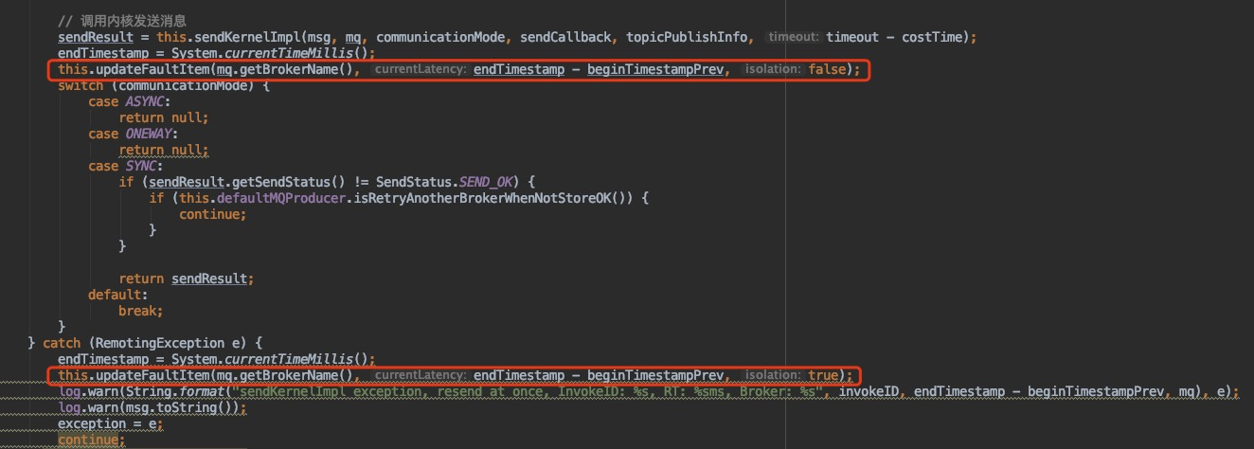Viewport: 1254px width, 449px height.
Task: Select the case ONEWAY label
Action: 134,134
